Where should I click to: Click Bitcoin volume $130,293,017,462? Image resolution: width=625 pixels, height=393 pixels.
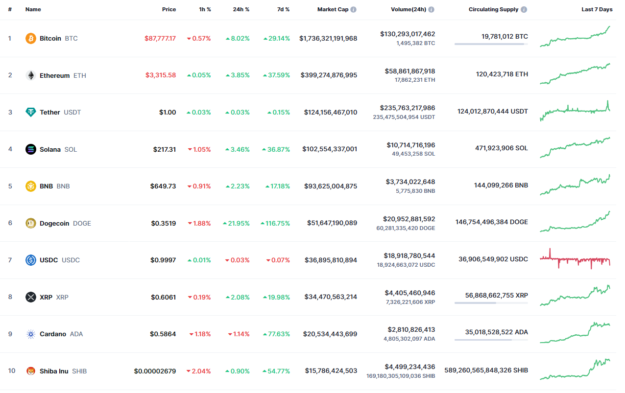(408, 34)
